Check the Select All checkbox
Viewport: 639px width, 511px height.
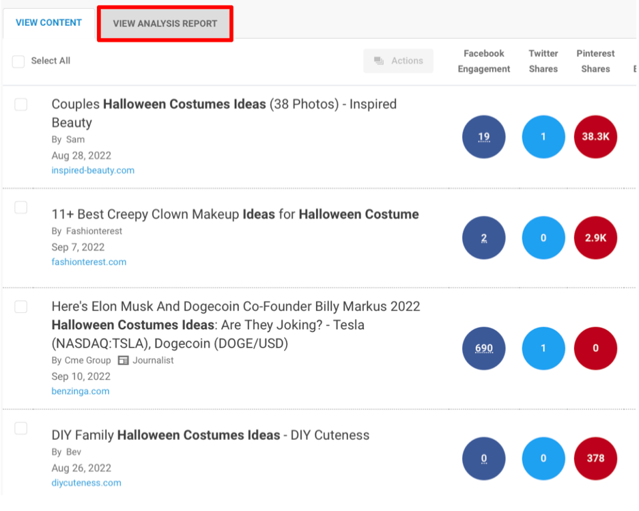tap(18, 61)
